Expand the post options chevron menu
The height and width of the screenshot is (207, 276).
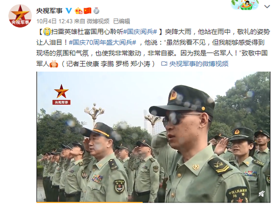[267, 6]
